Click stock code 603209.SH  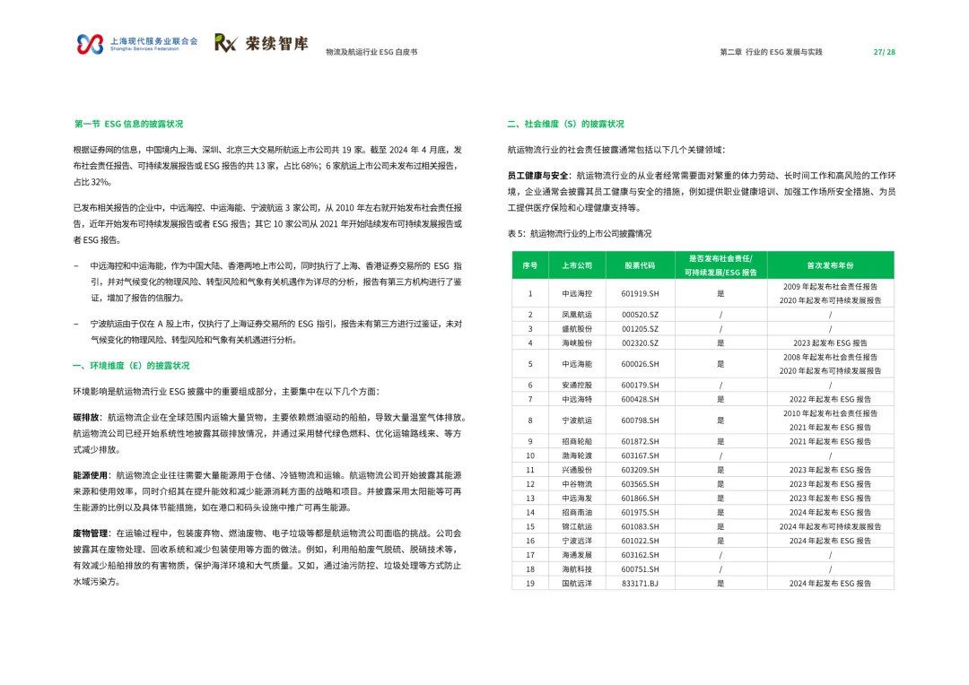coord(640,470)
